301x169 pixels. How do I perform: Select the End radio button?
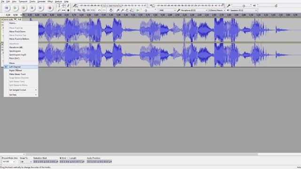coord(61,158)
